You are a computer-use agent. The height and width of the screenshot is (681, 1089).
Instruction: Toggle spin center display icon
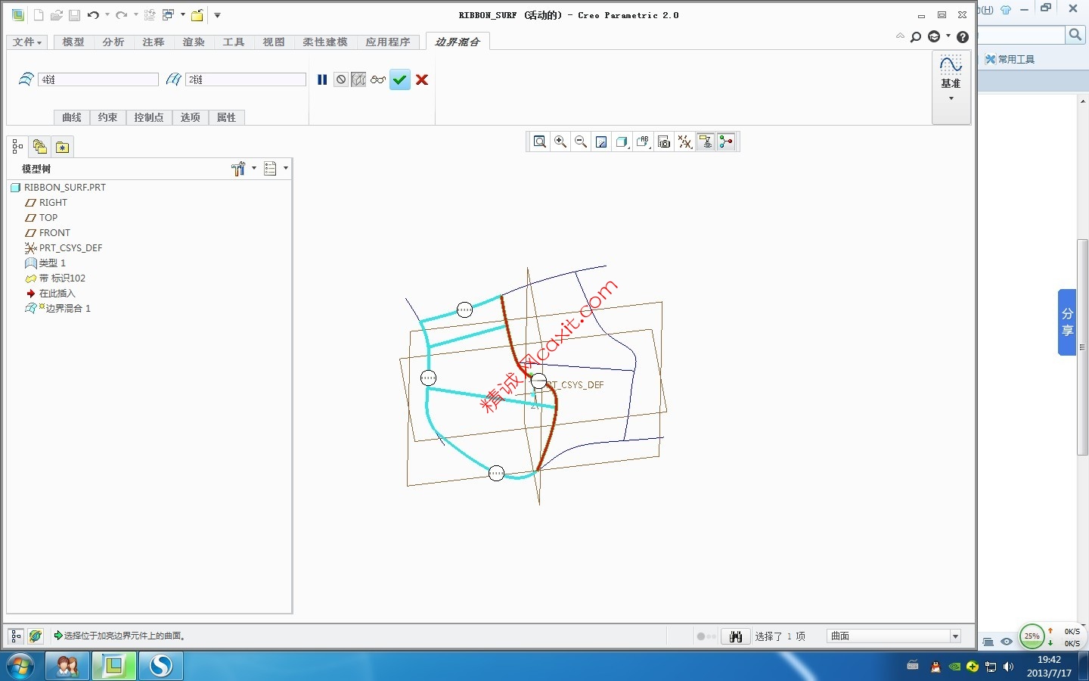tap(726, 141)
